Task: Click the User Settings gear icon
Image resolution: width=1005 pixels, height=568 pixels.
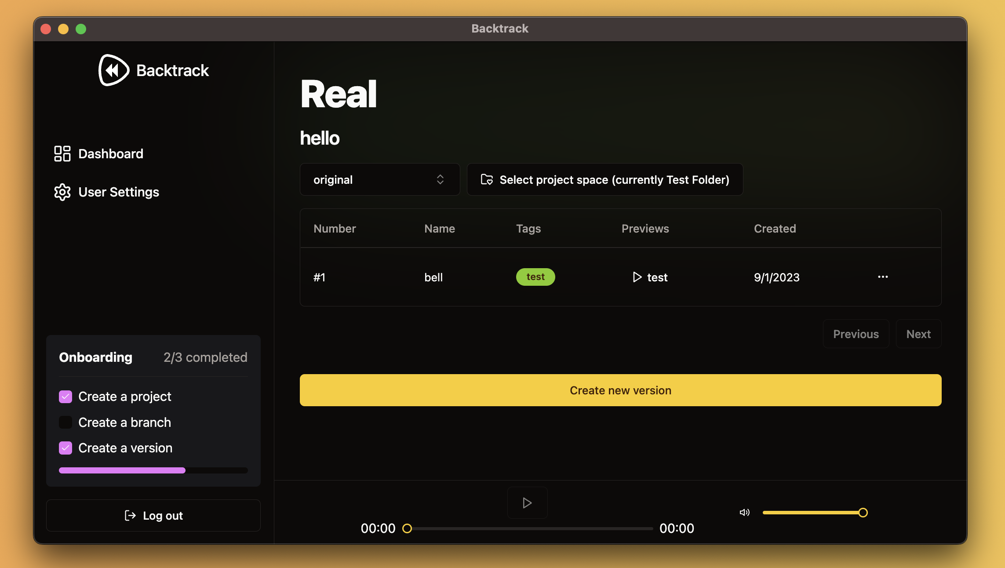Action: click(x=62, y=192)
